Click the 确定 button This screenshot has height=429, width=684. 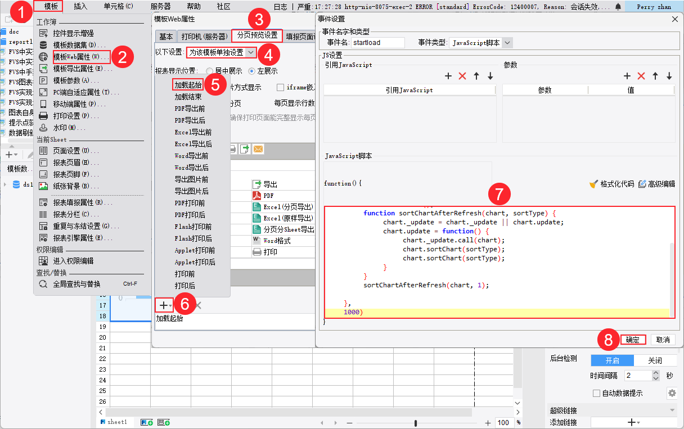pyautogui.click(x=633, y=340)
